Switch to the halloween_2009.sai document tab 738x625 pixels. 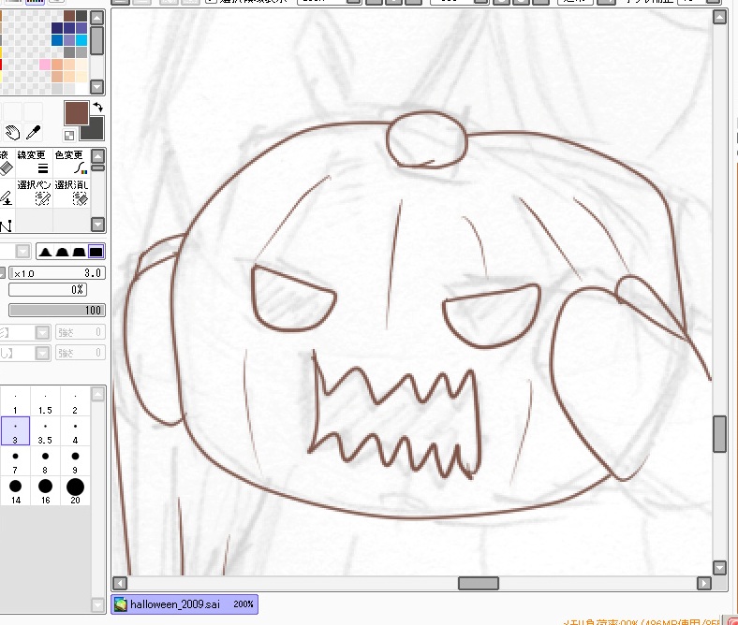184,604
